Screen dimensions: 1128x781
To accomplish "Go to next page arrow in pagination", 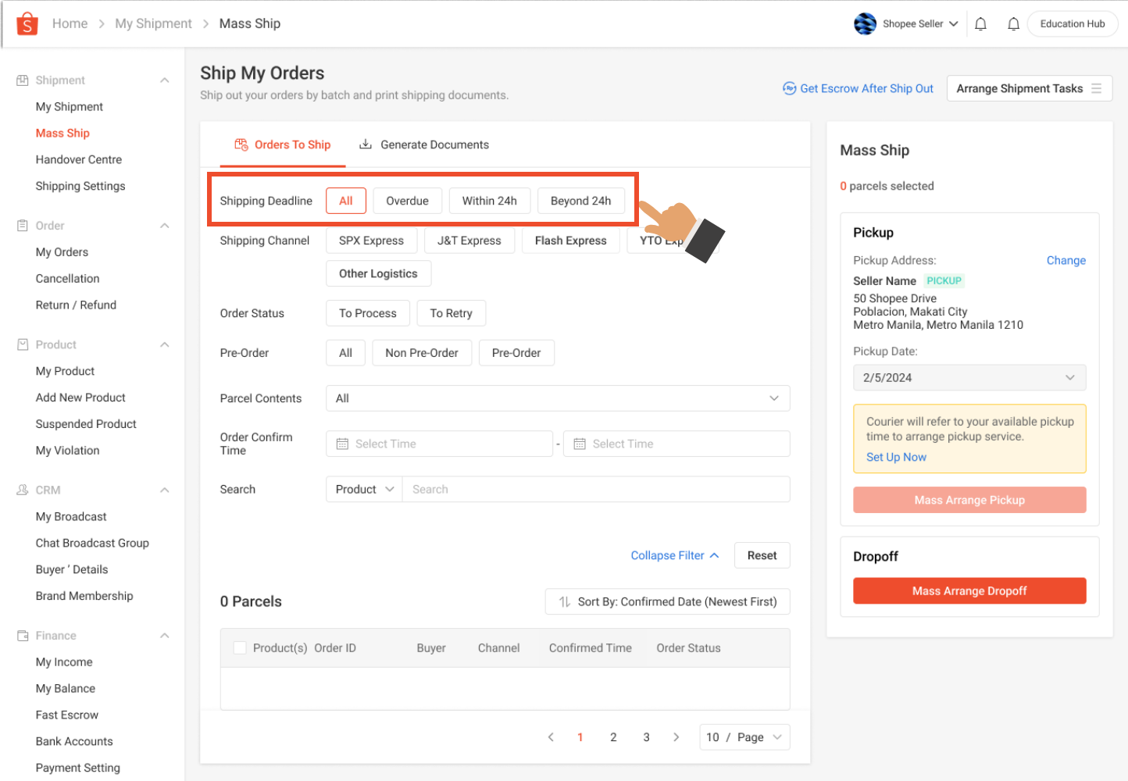I will [x=676, y=737].
